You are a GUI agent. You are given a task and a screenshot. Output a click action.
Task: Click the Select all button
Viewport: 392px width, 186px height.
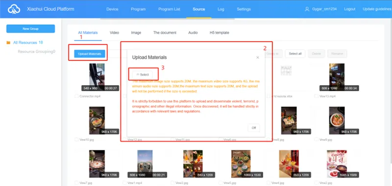[x=295, y=54]
